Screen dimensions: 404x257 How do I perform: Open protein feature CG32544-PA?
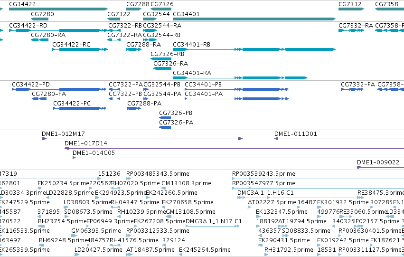(146, 99)
